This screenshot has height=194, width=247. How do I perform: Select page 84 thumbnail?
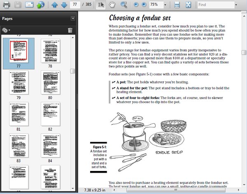tap(50, 145)
